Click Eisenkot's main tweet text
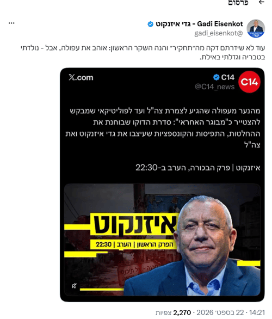The width and height of the screenshot is (272, 319). pos(143,52)
